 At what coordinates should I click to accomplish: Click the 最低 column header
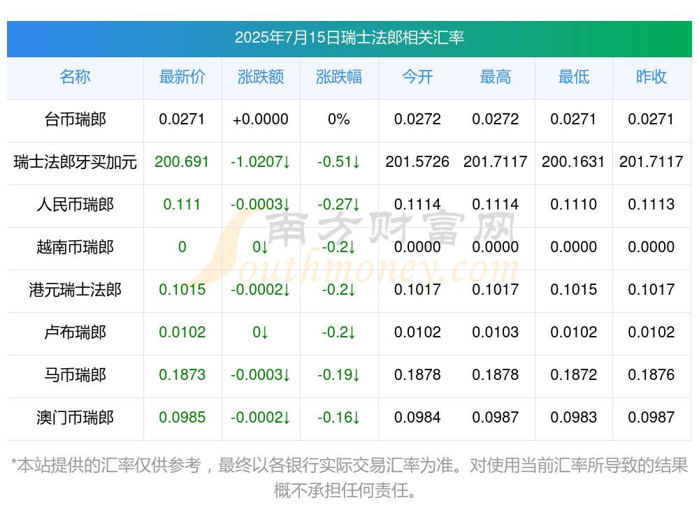coord(573,77)
